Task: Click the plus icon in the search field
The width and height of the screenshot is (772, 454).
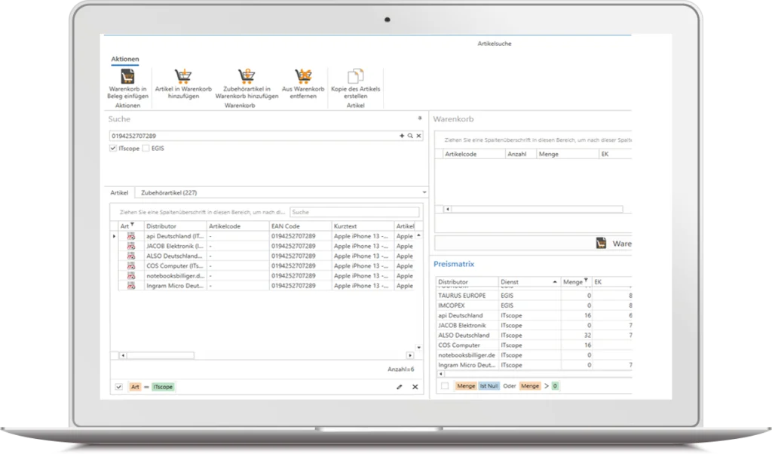Action: (x=402, y=136)
